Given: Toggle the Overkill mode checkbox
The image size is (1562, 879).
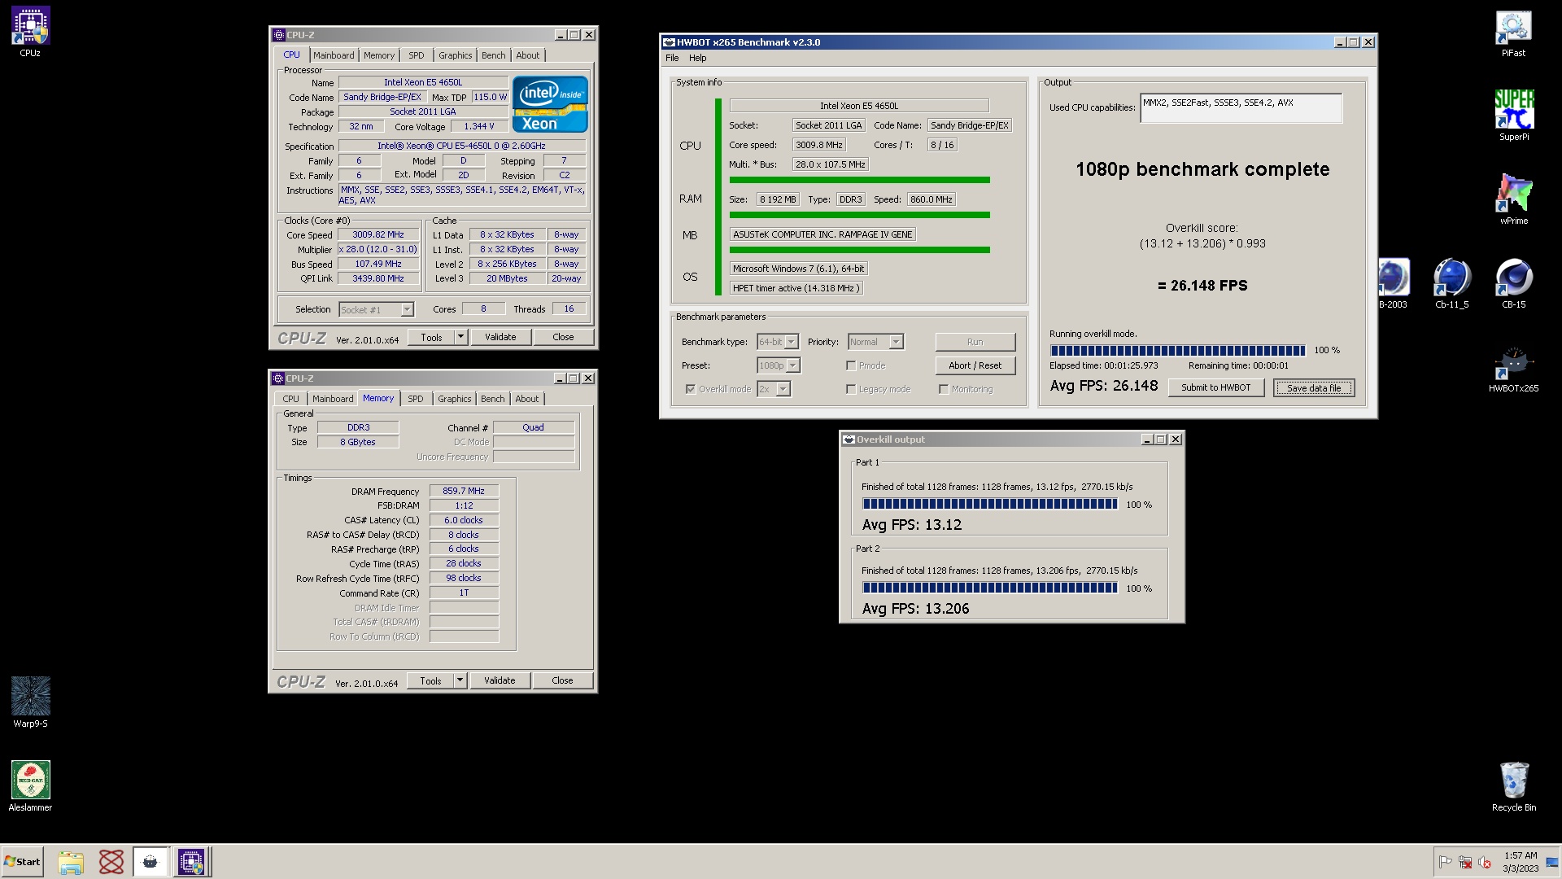Looking at the screenshot, I should (x=691, y=389).
